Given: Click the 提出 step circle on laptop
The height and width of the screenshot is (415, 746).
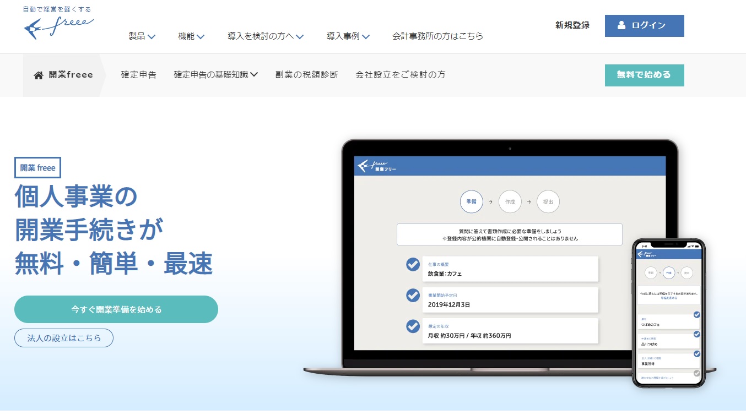Looking at the screenshot, I should (548, 202).
